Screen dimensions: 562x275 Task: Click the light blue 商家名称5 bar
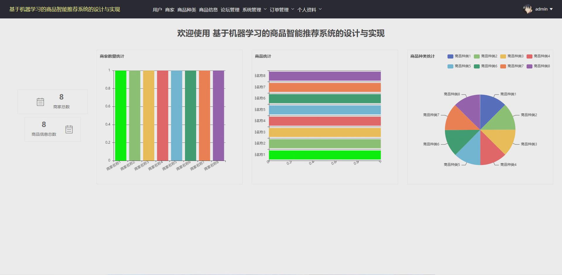click(177, 116)
